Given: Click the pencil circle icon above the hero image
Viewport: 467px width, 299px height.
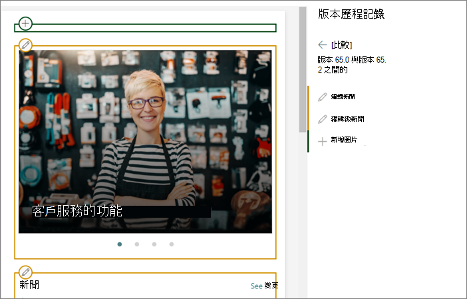Looking at the screenshot, I should (26, 45).
